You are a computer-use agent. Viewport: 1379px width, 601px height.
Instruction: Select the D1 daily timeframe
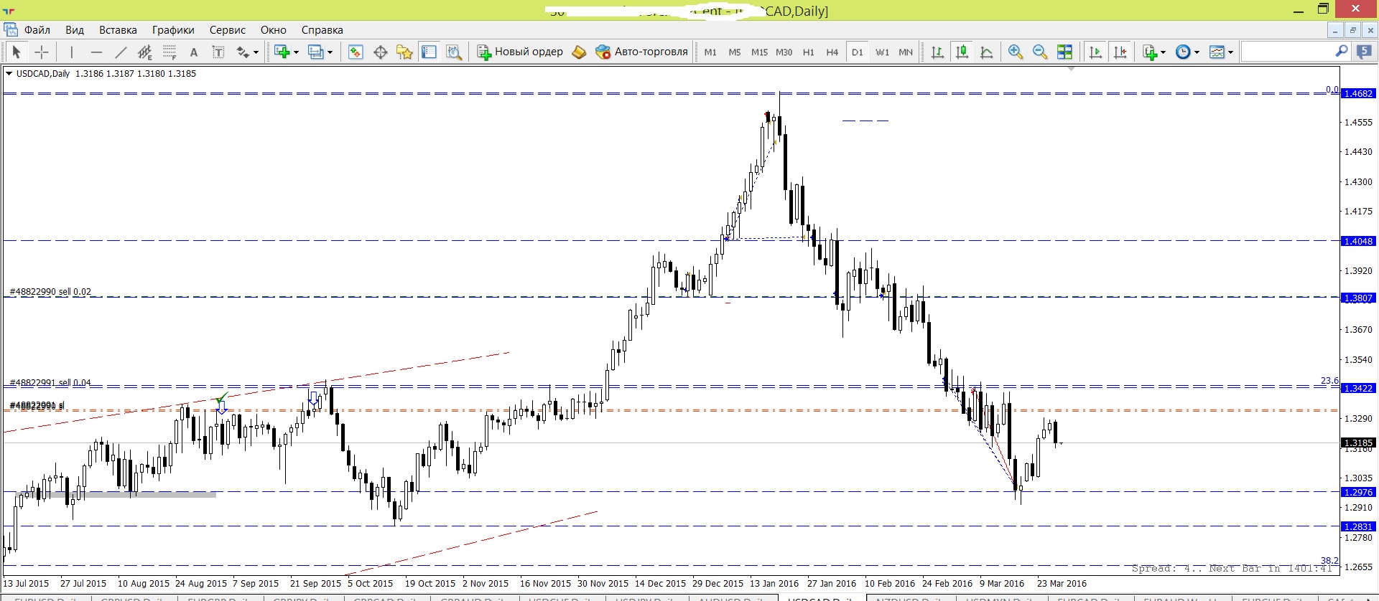click(857, 52)
